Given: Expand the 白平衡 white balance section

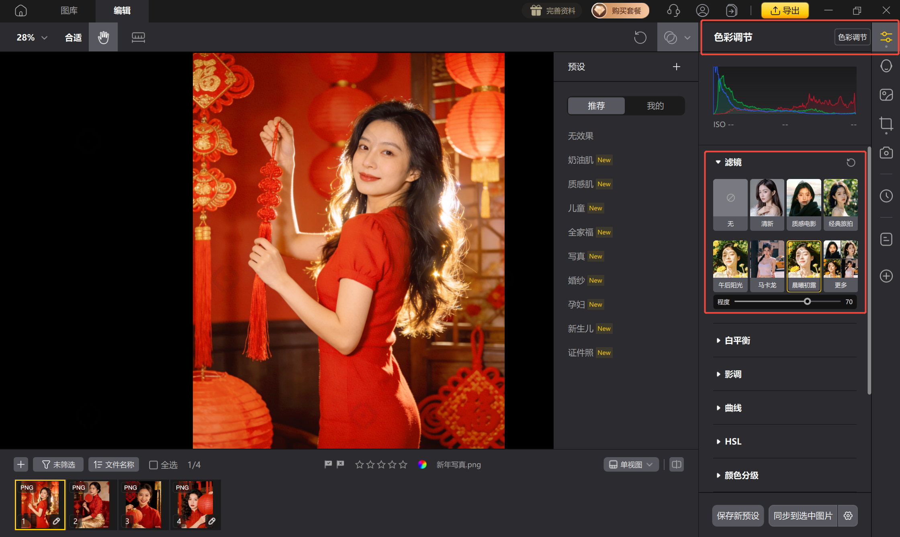Looking at the screenshot, I should [737, 340].
